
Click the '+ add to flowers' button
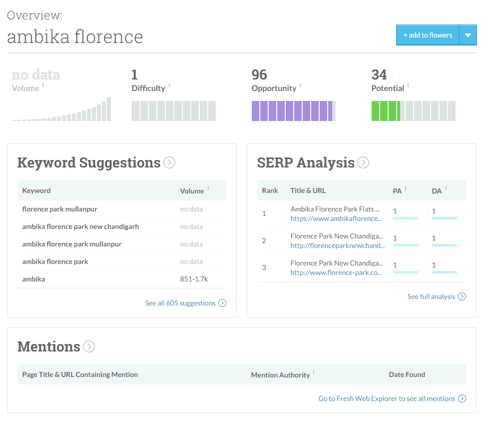click(x=428, y=35)
